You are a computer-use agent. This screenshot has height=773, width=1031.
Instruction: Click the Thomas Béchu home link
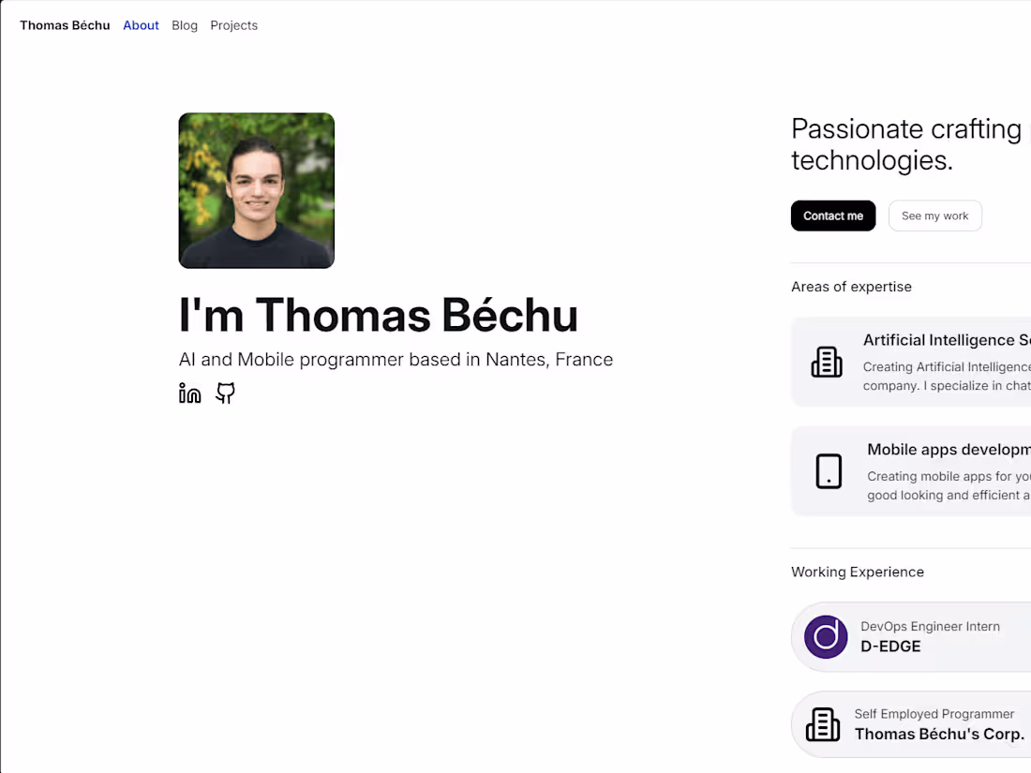point(65,25)
